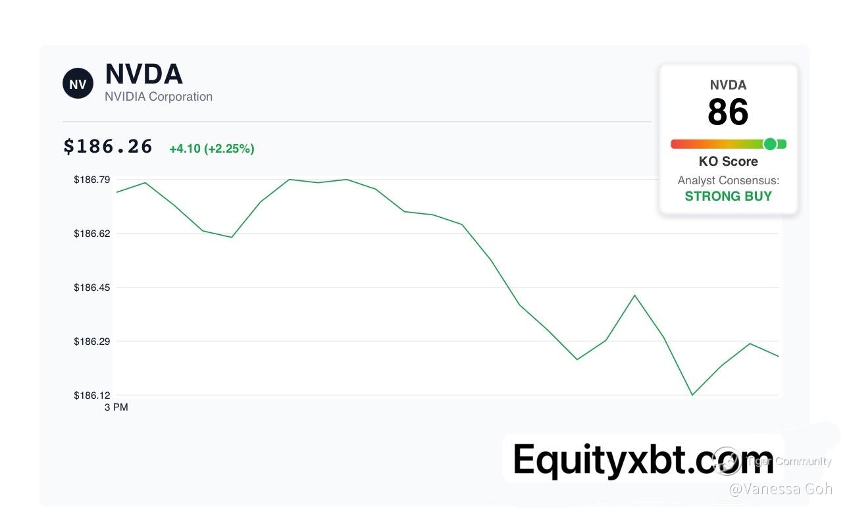This screenshot has height=508, width=849.
Task: Click the $186.45 y-axis label
Action: pos(92,288)
